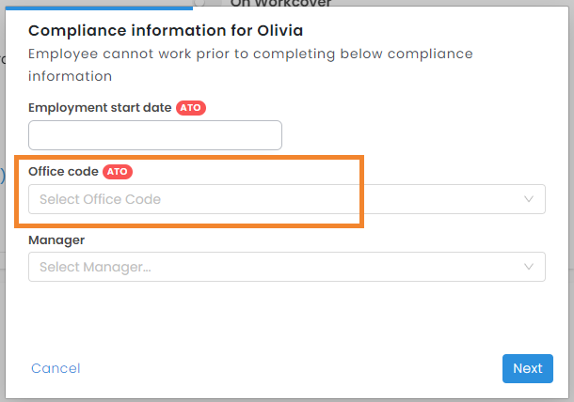This screenshot has width=574, height=402.
Task: Click the "Select Manager..." placeholder text
Action: point(95,267)
